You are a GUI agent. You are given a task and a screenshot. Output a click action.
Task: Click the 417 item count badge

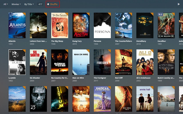40,4
